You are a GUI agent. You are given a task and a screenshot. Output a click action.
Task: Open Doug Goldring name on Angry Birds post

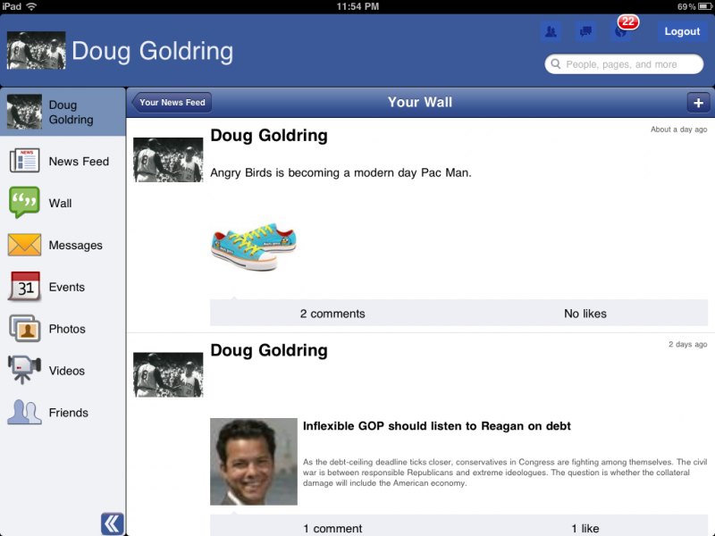269,136
